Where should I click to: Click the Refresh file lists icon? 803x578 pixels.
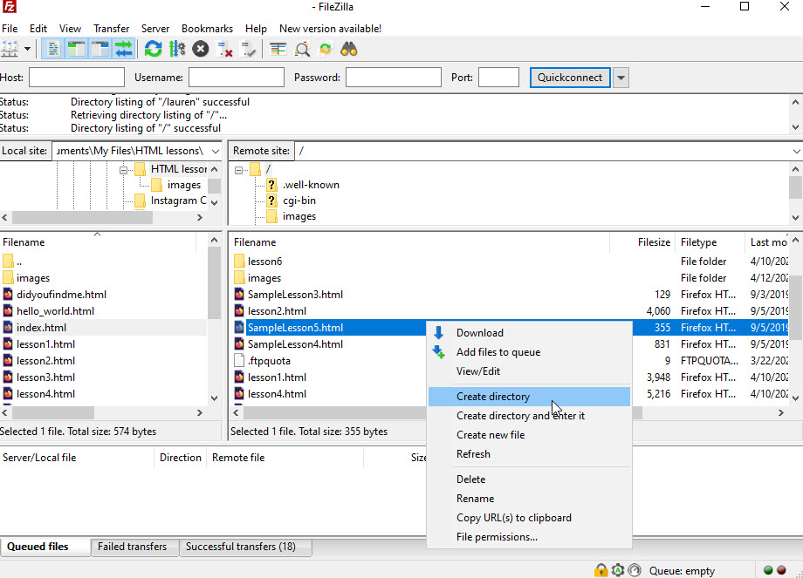pyautogui.click(x=153, y=50)
